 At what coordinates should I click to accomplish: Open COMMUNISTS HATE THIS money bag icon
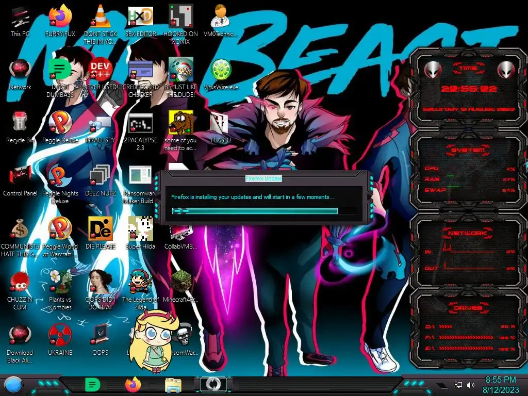point(20,229)
